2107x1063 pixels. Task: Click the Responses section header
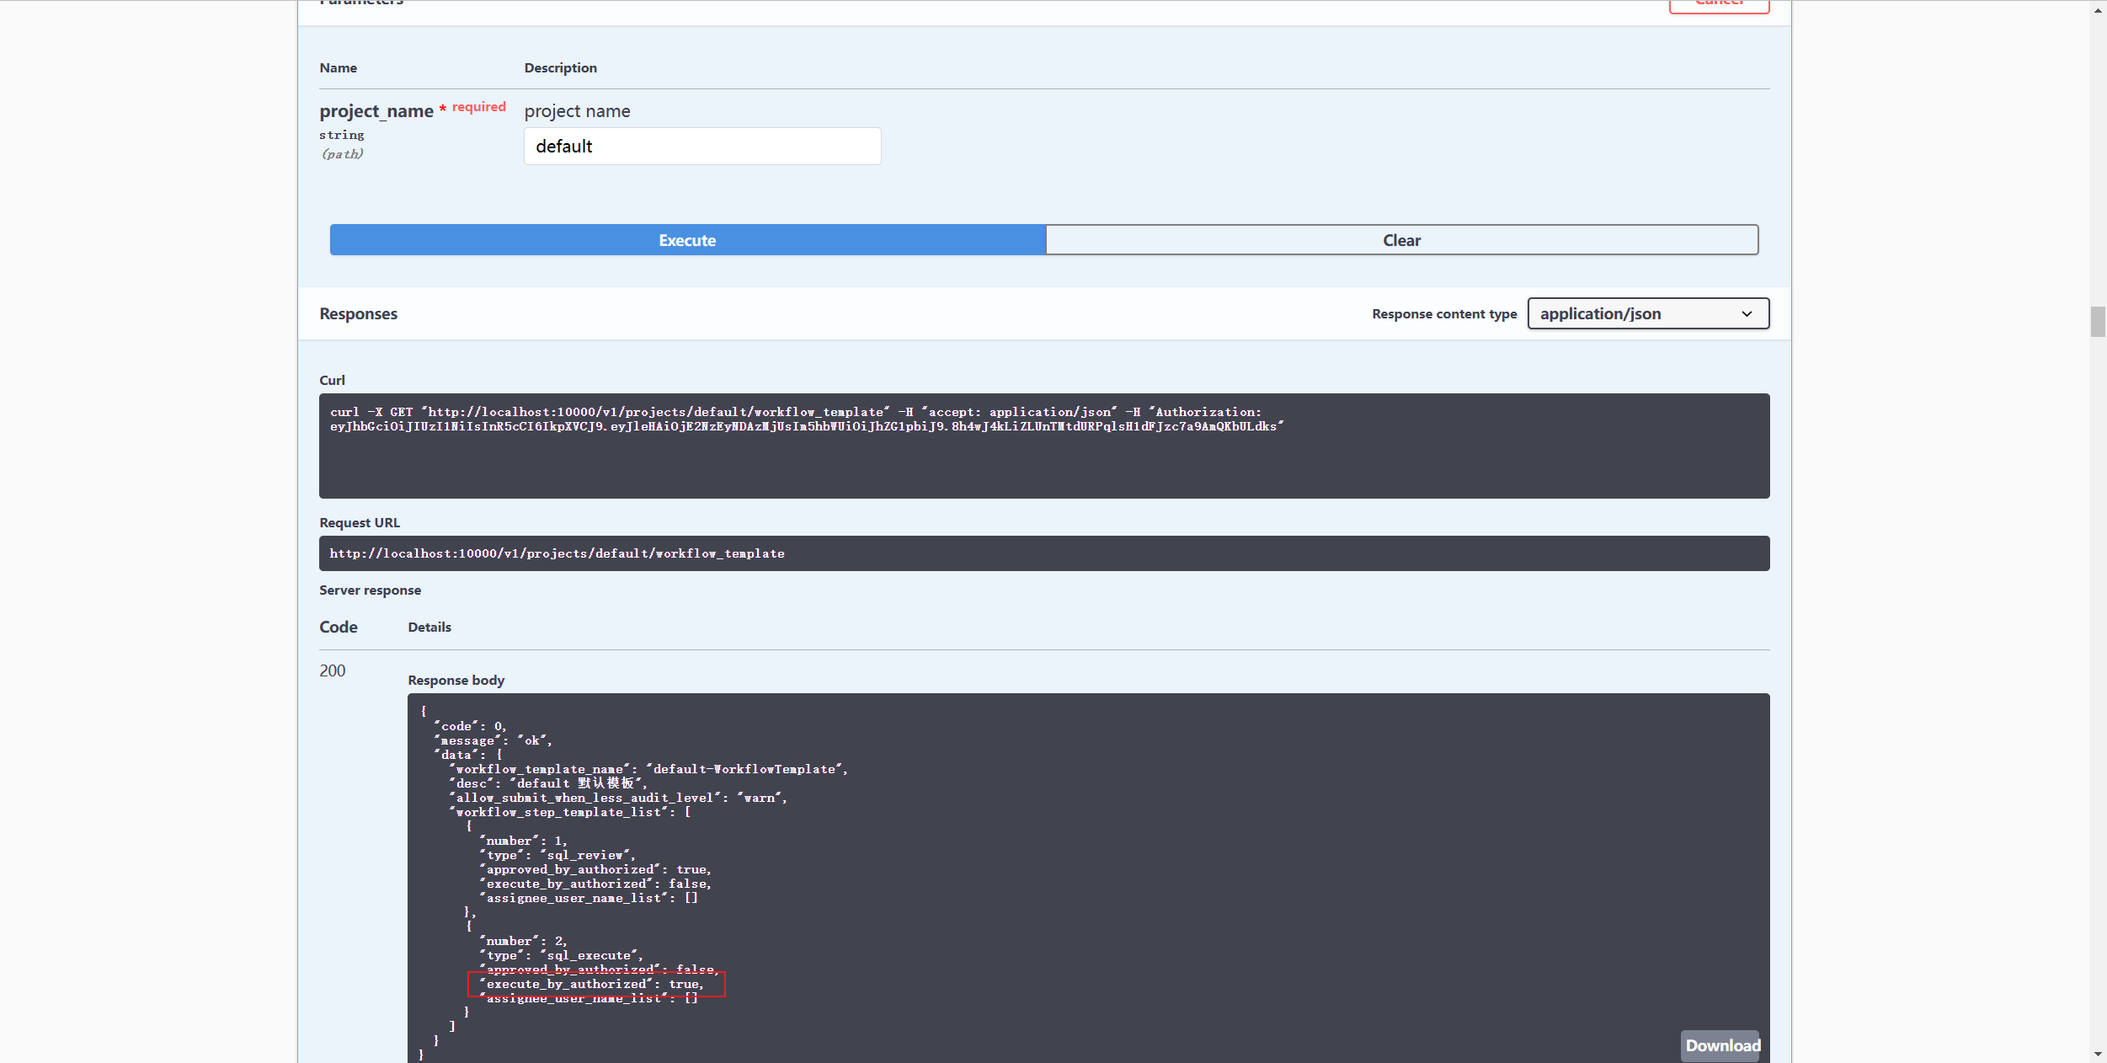358,313
